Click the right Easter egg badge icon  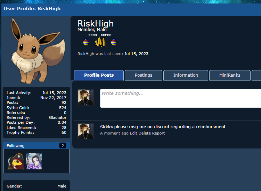[x=114, y=42]
